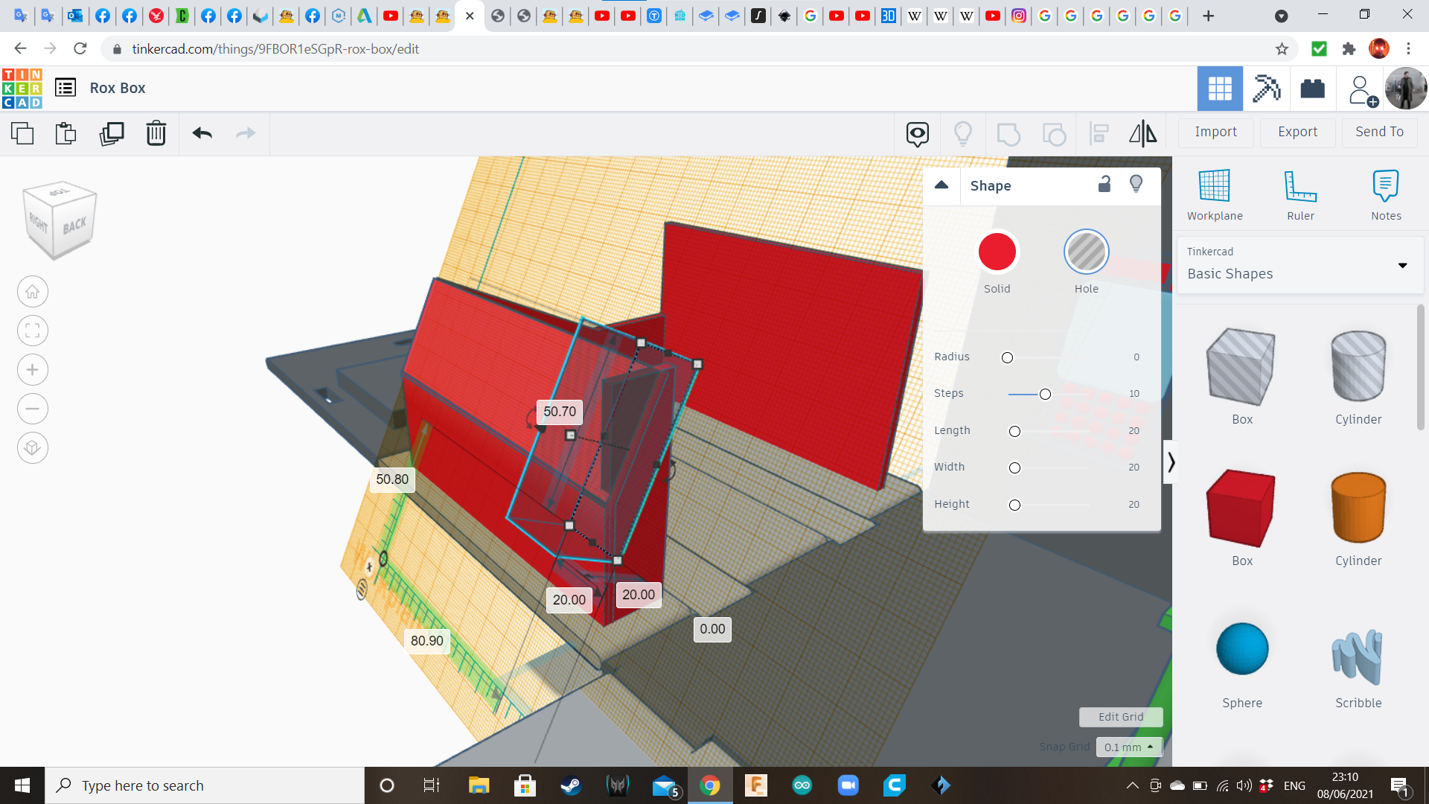Open the Snap Grid dropdown

click(x=1129, y=747)
